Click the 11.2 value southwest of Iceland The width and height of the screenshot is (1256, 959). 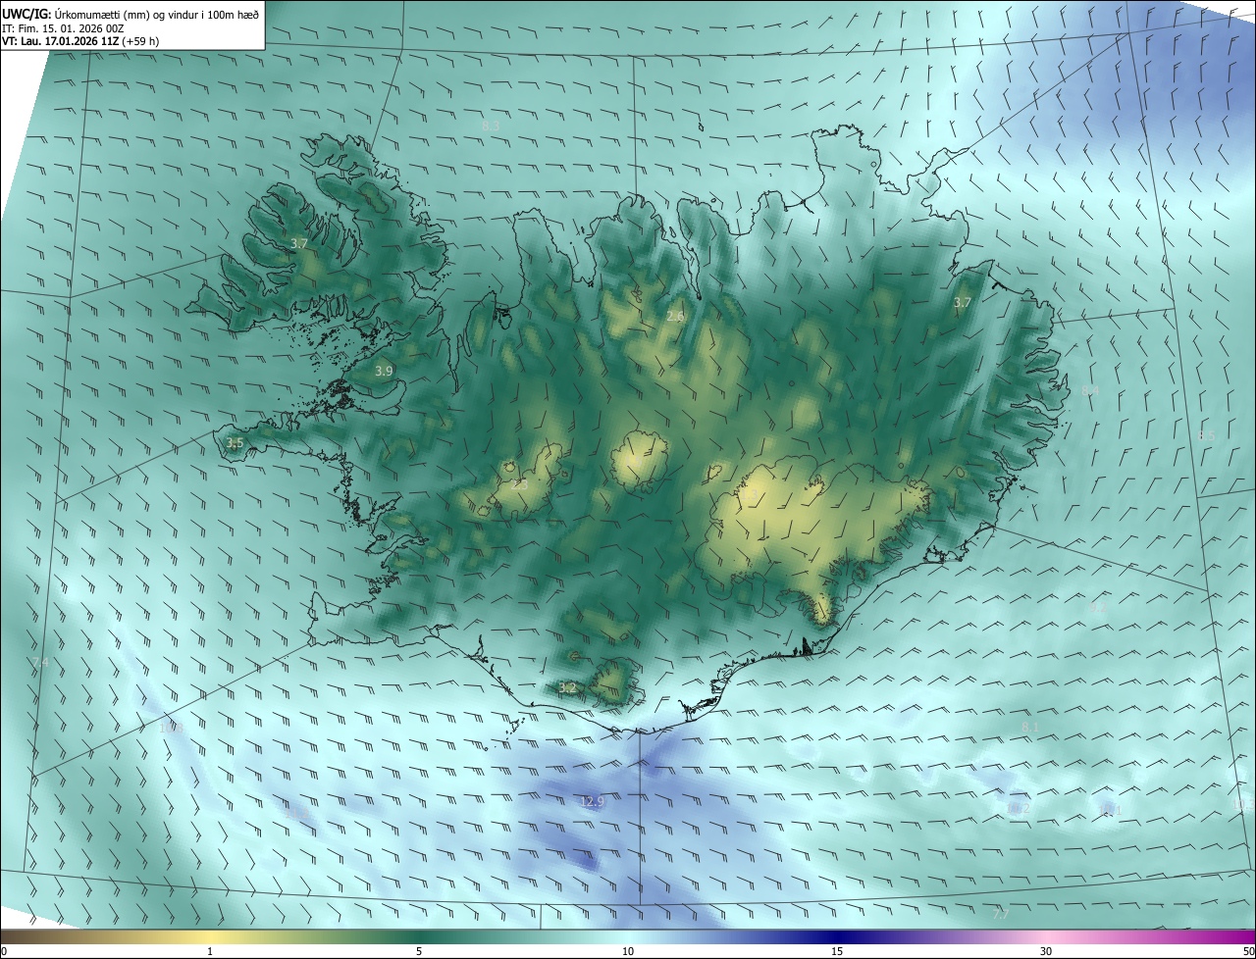(296, 812)
